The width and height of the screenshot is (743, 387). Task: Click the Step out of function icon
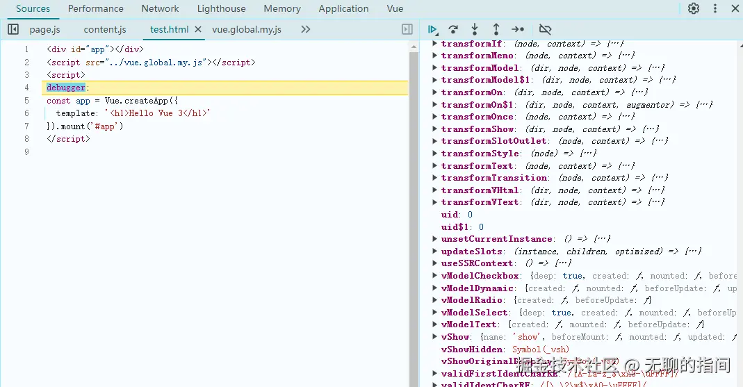point(496,29)
